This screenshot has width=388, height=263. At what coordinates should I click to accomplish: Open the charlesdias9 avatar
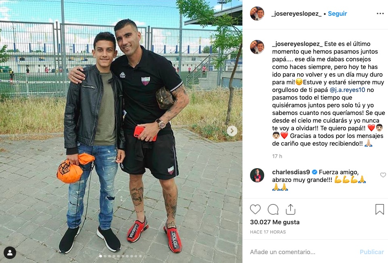[257, 175]
